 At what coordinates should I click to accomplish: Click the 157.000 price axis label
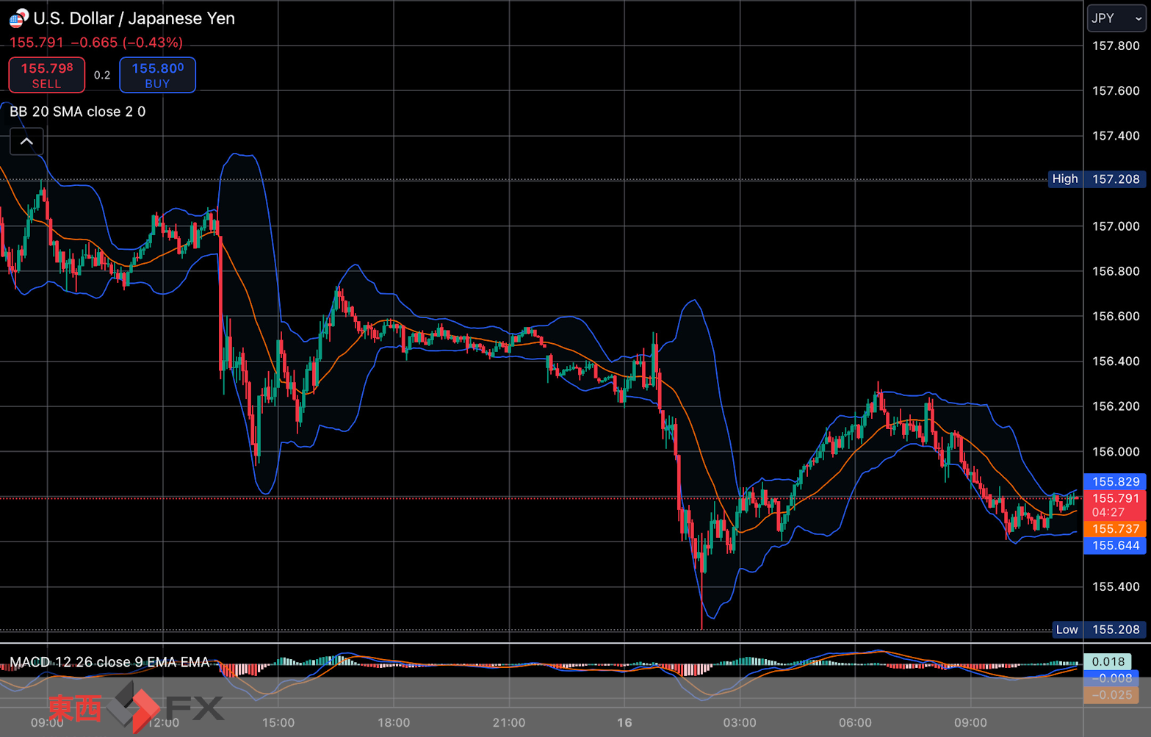point(1116,226)
